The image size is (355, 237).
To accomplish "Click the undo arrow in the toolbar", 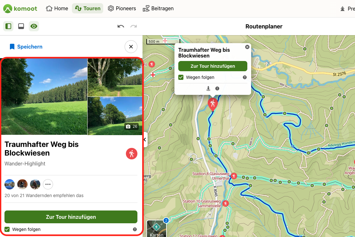I will 120,27.
